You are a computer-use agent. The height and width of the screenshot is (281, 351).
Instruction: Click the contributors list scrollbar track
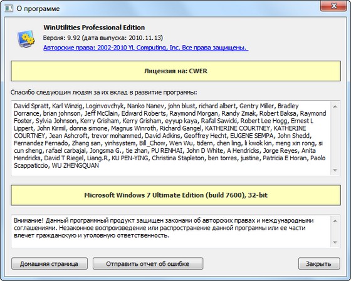click(x=335, y=138)
